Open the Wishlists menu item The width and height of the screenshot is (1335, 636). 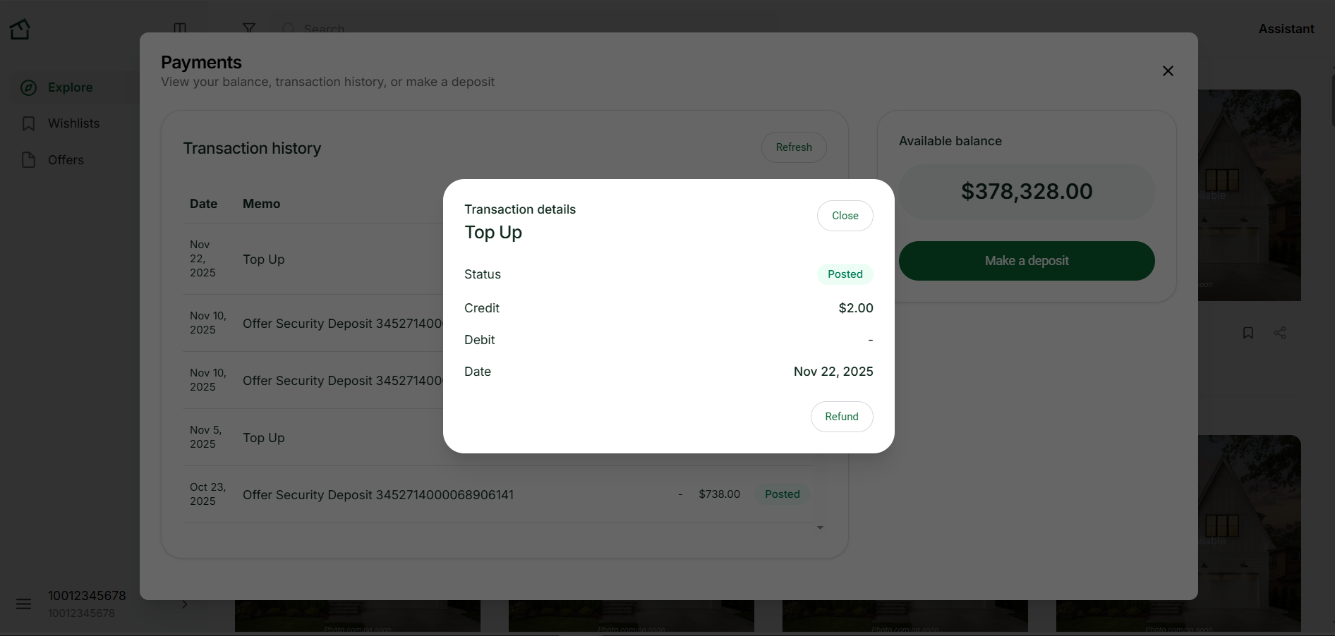[73, 123]
